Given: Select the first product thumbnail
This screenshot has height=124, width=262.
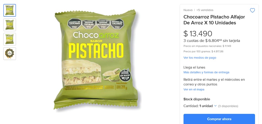Looking at the screenshot, I should [x=10, y=10].
